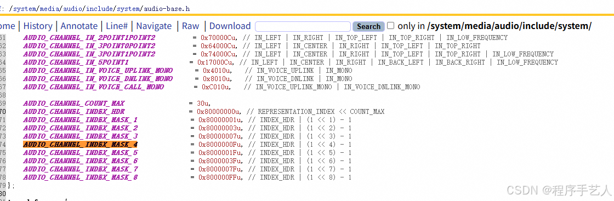
Task: Click the value 0x80000001u
Action: pyautogui.click(x=220, y=120)
